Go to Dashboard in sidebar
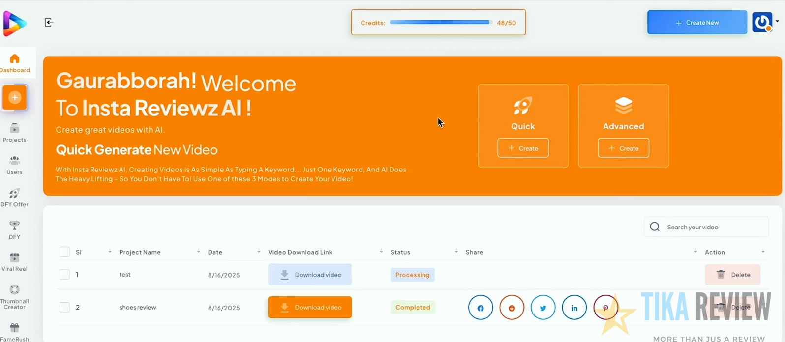The width and height of the screenshot is (785, 342). [15, 63]
